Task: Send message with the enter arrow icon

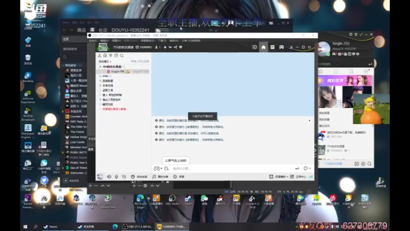Action: point(297,168)
